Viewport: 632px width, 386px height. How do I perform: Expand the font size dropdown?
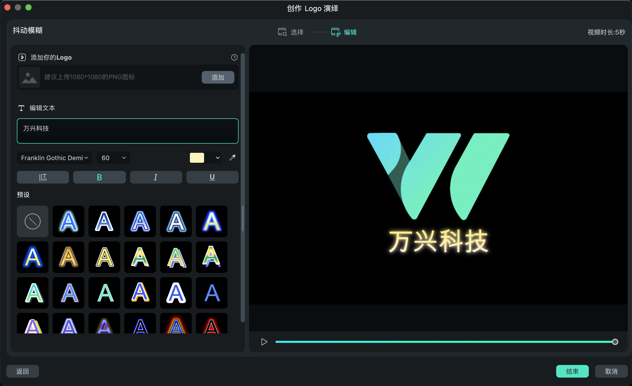coord(124,158)
